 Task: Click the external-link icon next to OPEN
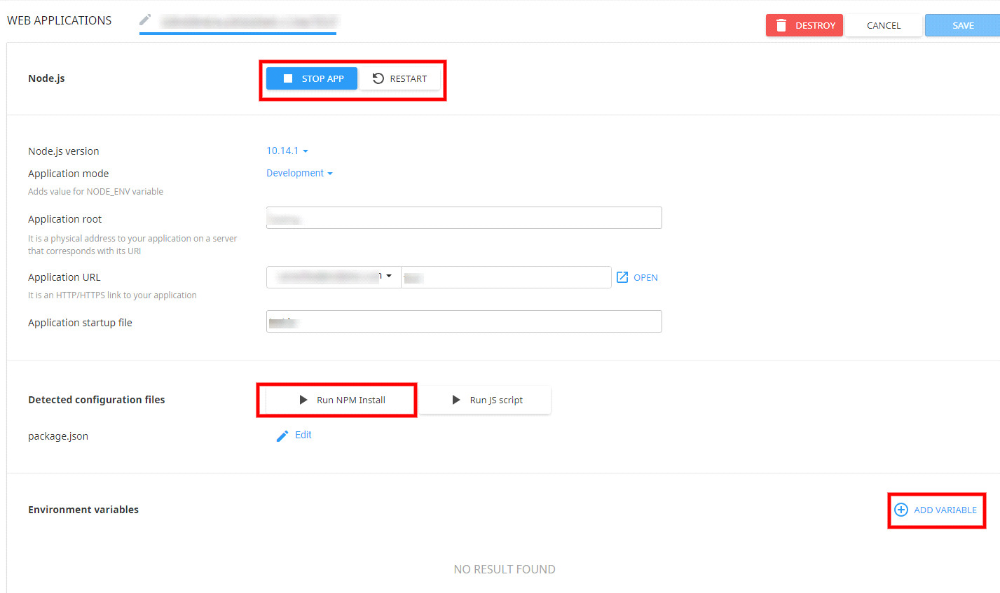coord(621,277)
